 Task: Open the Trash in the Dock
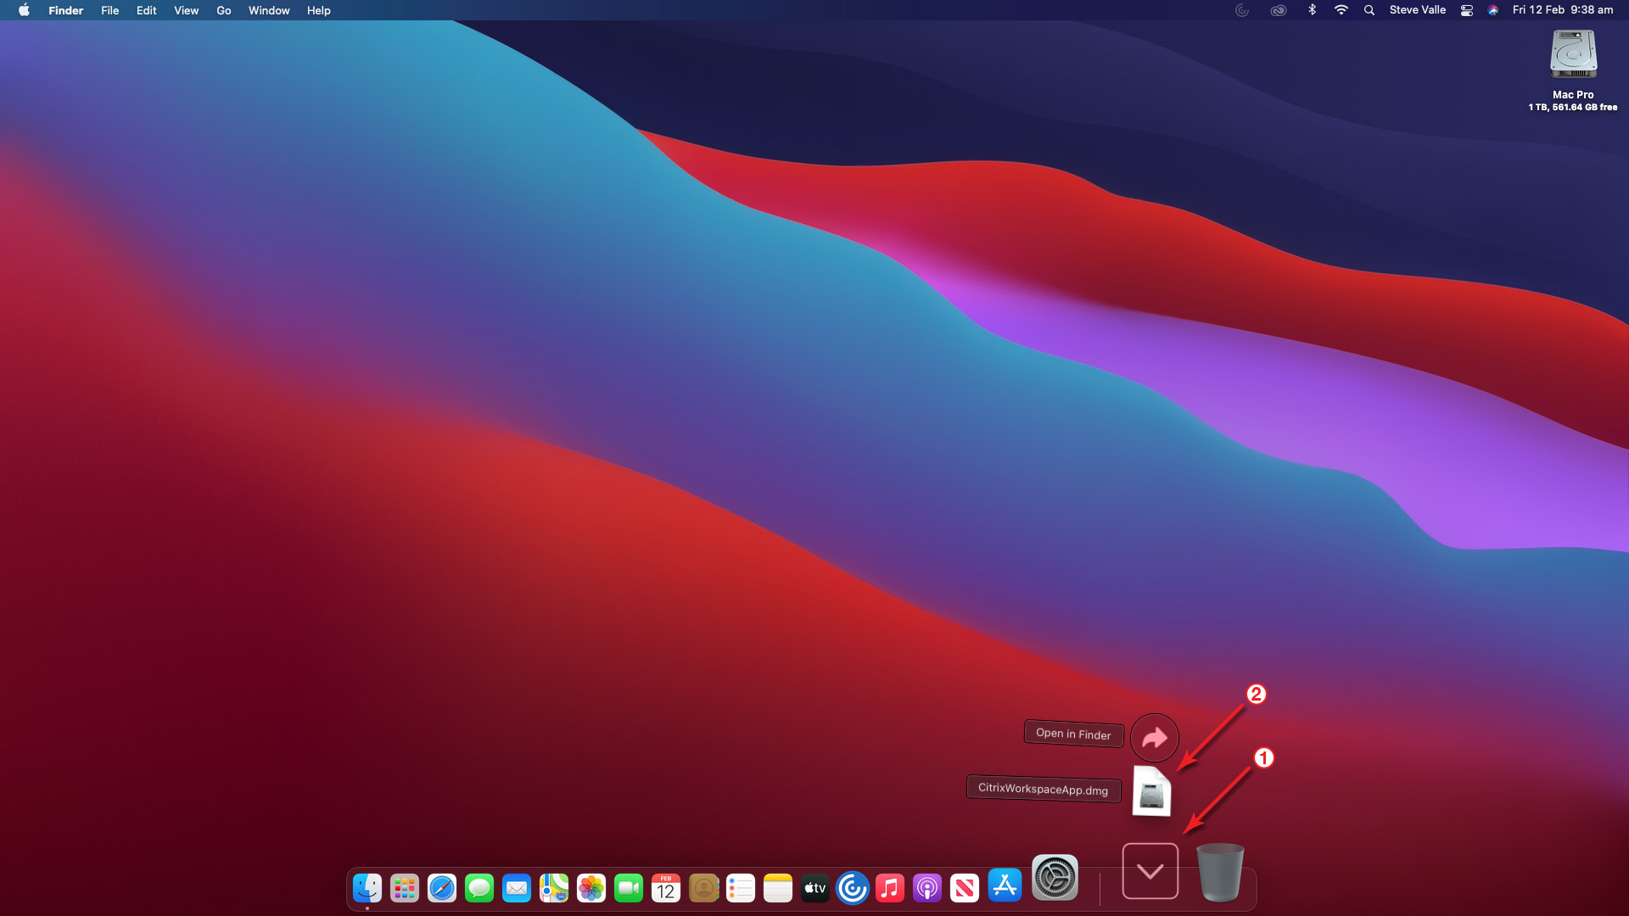pyautogui.click(x=1220, y=873)
